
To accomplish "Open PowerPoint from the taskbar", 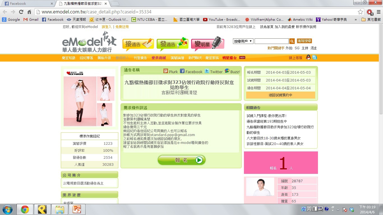I will pyautogui.click(x=77, y=209).
